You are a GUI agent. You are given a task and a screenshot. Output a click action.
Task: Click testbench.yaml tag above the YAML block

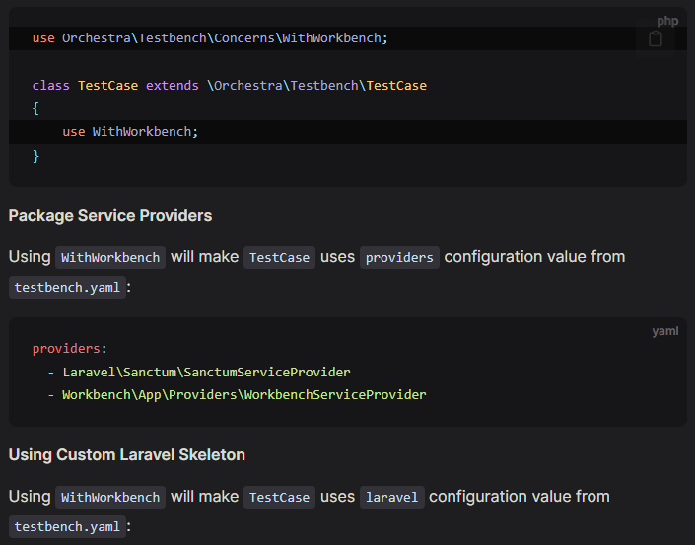coord(68,288)
